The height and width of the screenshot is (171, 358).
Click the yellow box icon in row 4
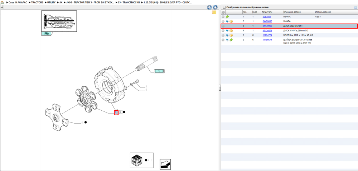[x=231, y=30]
